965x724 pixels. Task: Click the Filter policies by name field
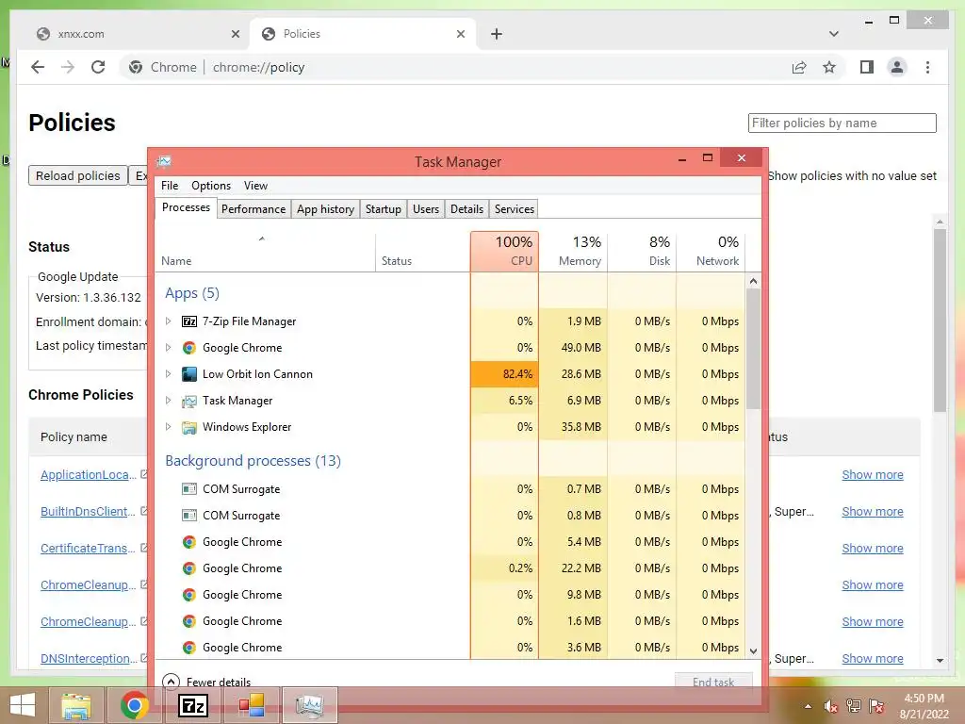click(842, 123)
